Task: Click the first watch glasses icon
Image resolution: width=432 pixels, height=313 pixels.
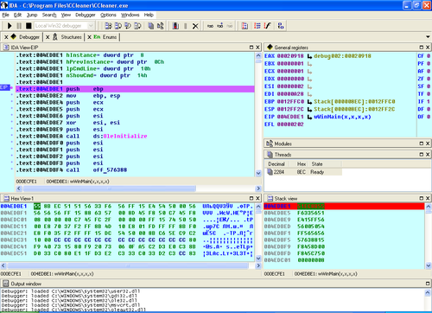Action: 210,26
